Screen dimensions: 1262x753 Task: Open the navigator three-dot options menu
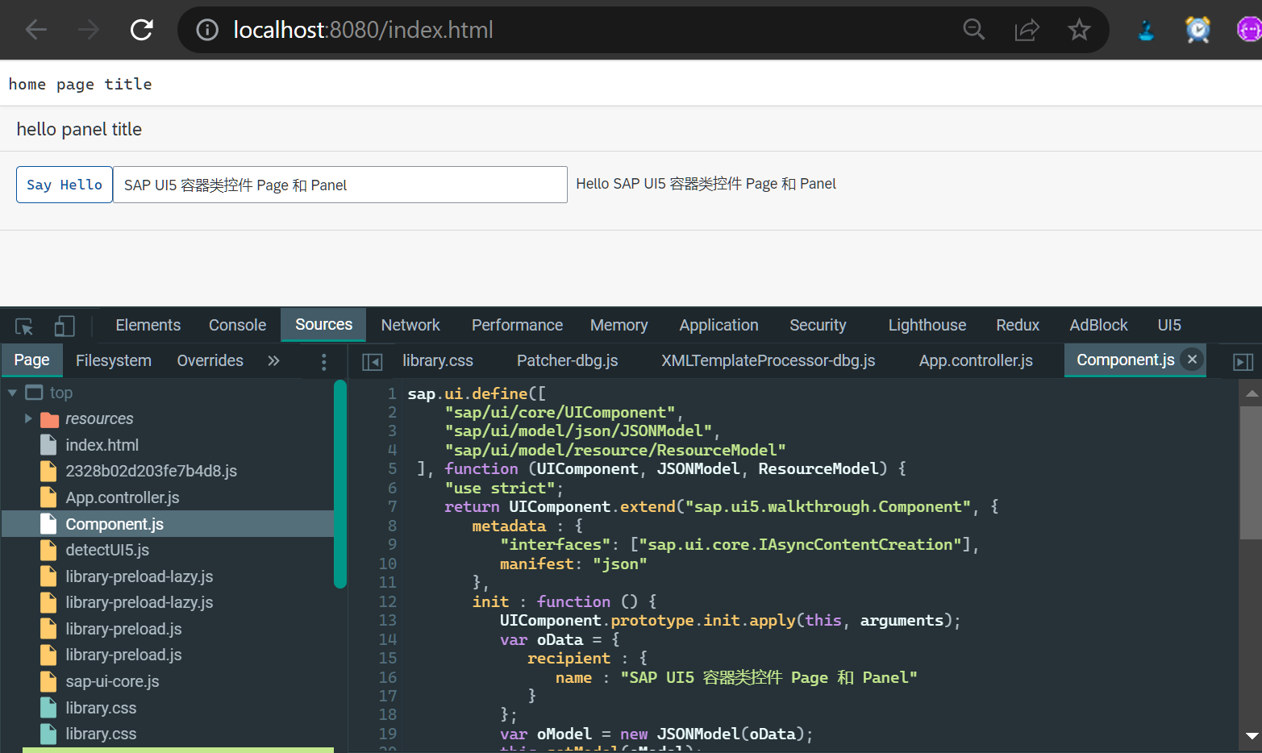click(x=324, y=361)
